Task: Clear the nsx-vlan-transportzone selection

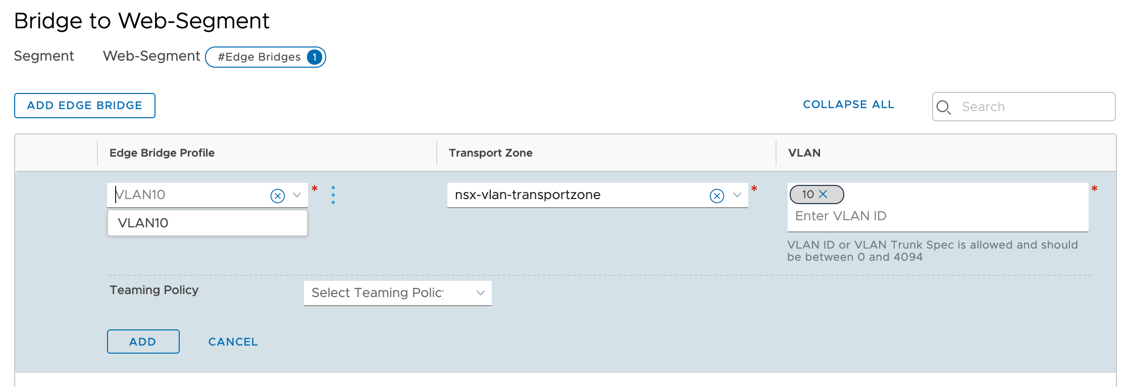Action: [717, 196]
